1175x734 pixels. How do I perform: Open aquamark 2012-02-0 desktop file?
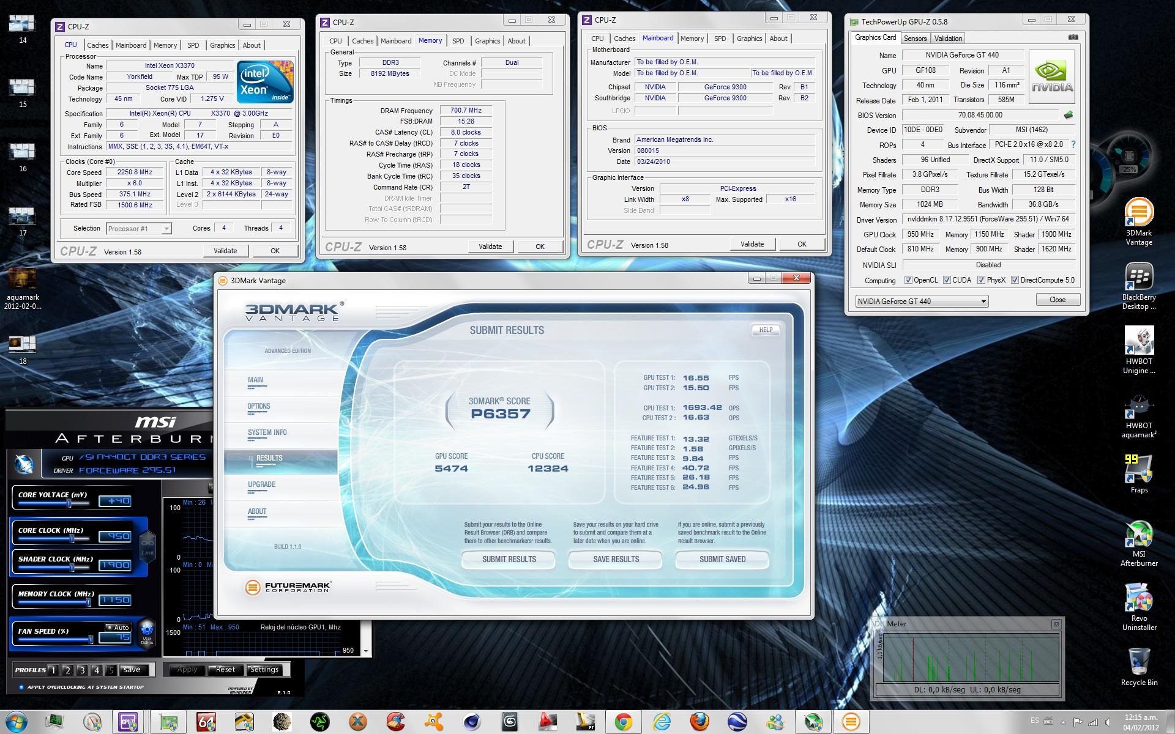click(x=23, y=287)
